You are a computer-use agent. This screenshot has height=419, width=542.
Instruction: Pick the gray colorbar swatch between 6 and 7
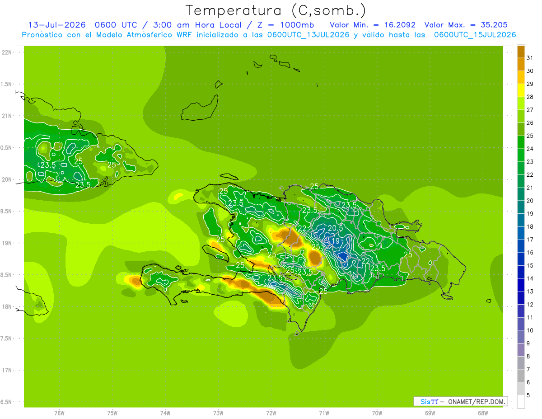coord(521,376)
